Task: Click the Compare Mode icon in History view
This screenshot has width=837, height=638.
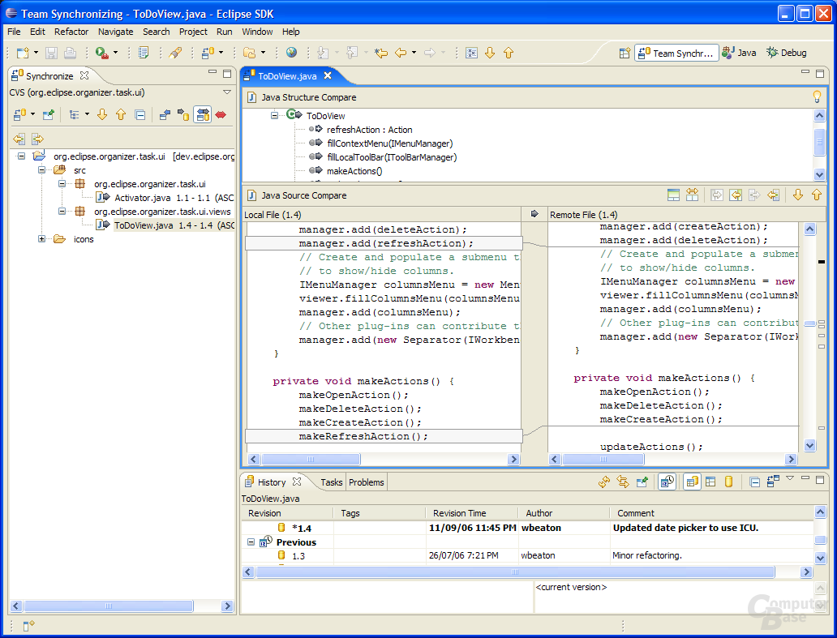Action: pyautogui.click(x=773, y=482)
